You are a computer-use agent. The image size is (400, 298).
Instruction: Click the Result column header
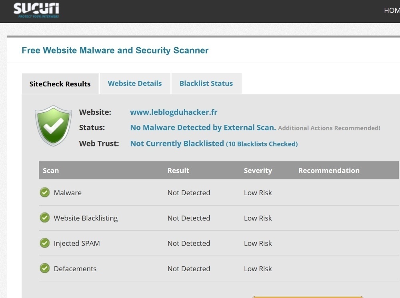pos(178,170)
